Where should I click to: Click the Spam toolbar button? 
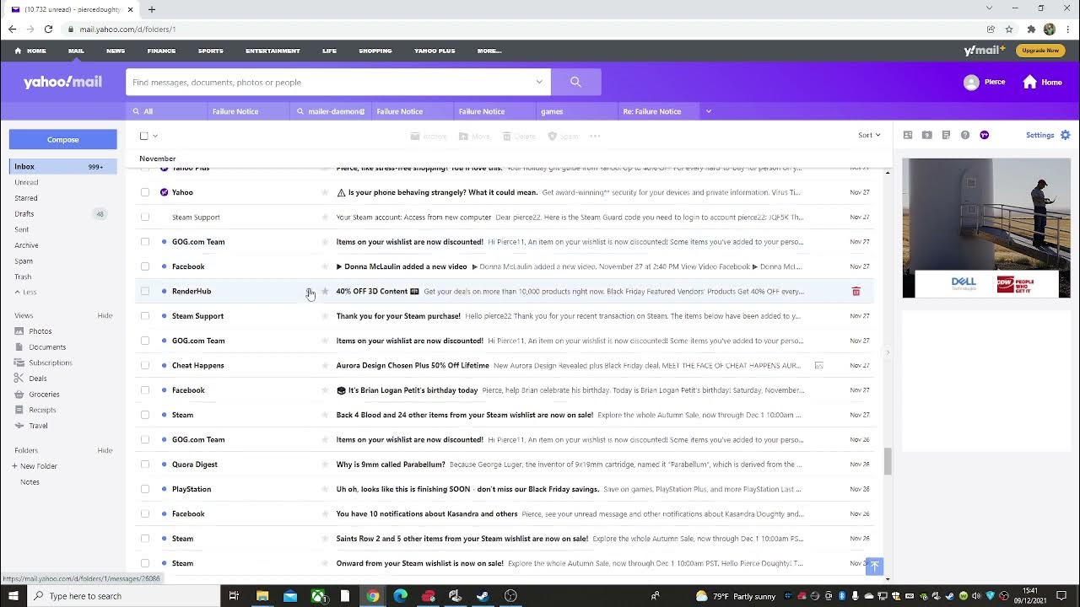pos(564,136)
